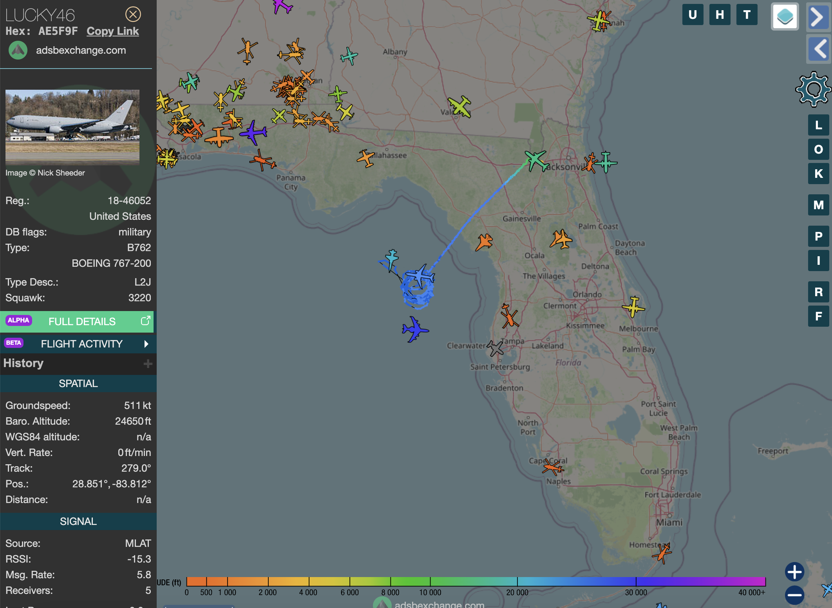Click the right chevron sidebar arrow

818,17
